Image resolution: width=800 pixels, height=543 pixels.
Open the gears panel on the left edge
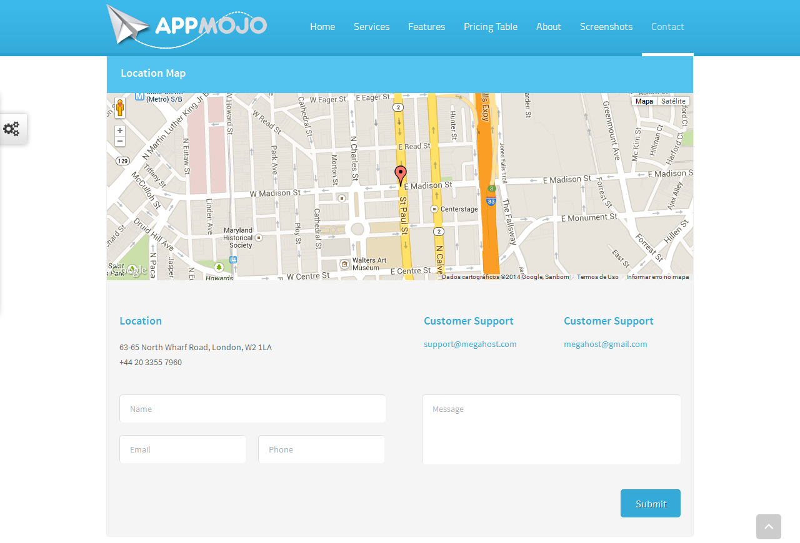click(x=11, y=129)
